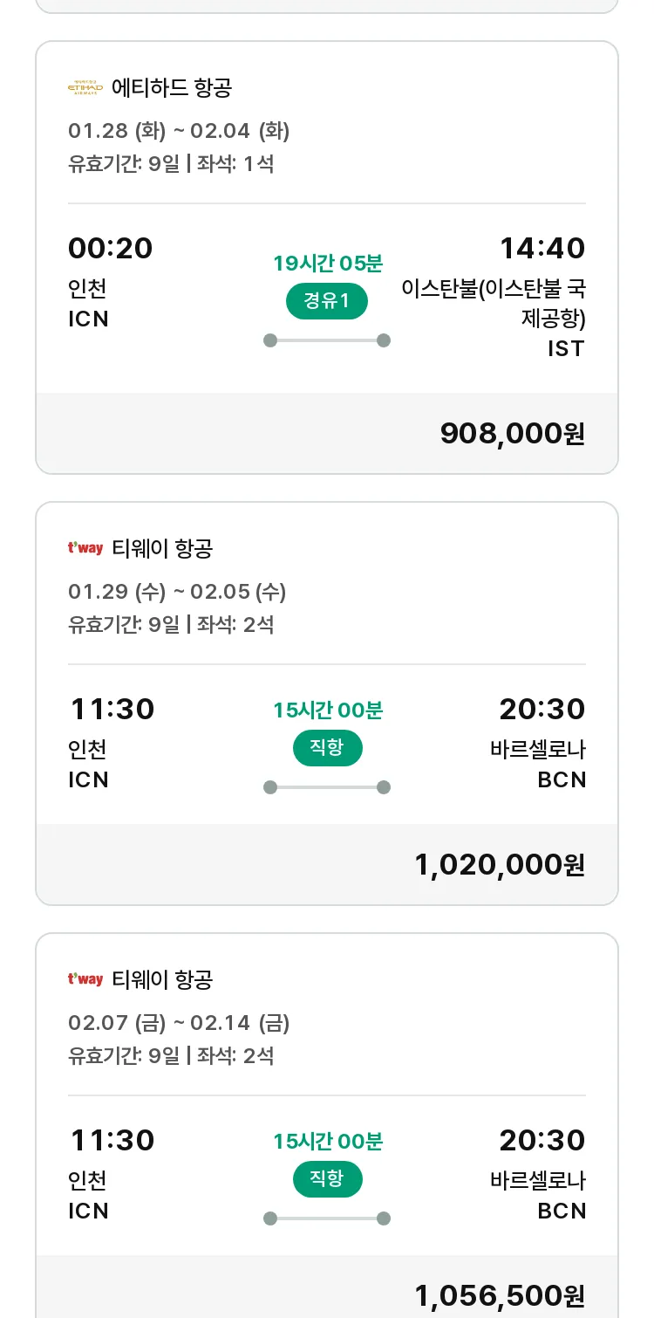Click the 01.28 (화) ~ 02.04 (화) dates
Viewport: 654px width, 1318px height.
point(179,131)
